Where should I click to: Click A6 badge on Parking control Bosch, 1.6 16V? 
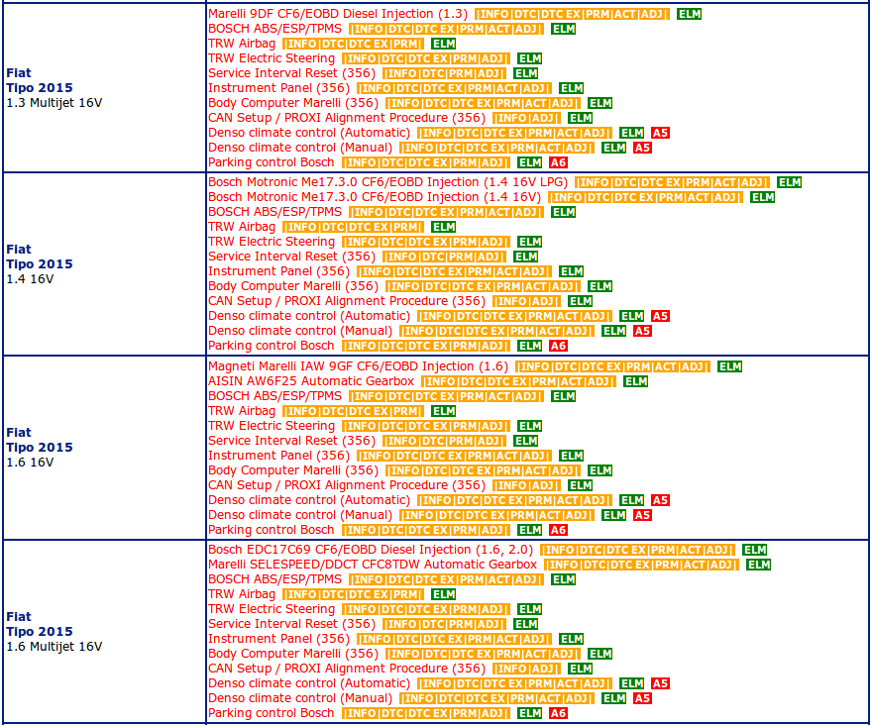coord(558,530)
